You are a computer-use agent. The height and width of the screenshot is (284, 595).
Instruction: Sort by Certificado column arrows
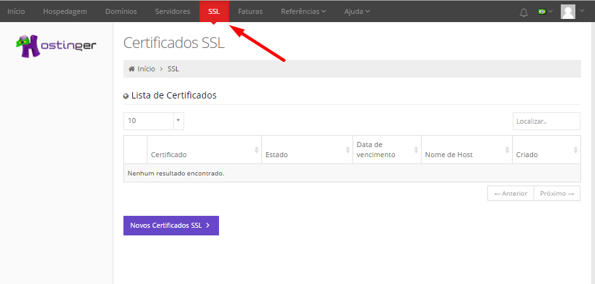(256, 150)
